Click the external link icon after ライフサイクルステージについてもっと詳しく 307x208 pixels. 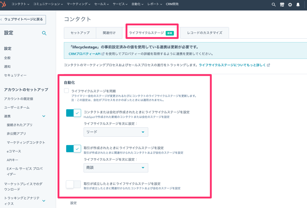(269, 65)
